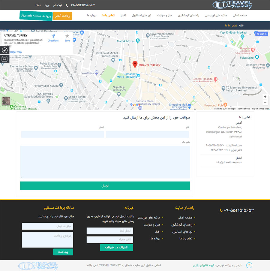This screenshot has height=271, width=270.
Task: Open the ورود login link
Action: click(47, 5)
